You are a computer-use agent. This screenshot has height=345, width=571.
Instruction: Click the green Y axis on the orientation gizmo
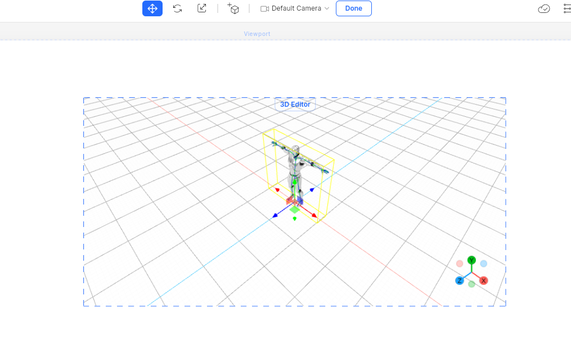pos(471,260)
